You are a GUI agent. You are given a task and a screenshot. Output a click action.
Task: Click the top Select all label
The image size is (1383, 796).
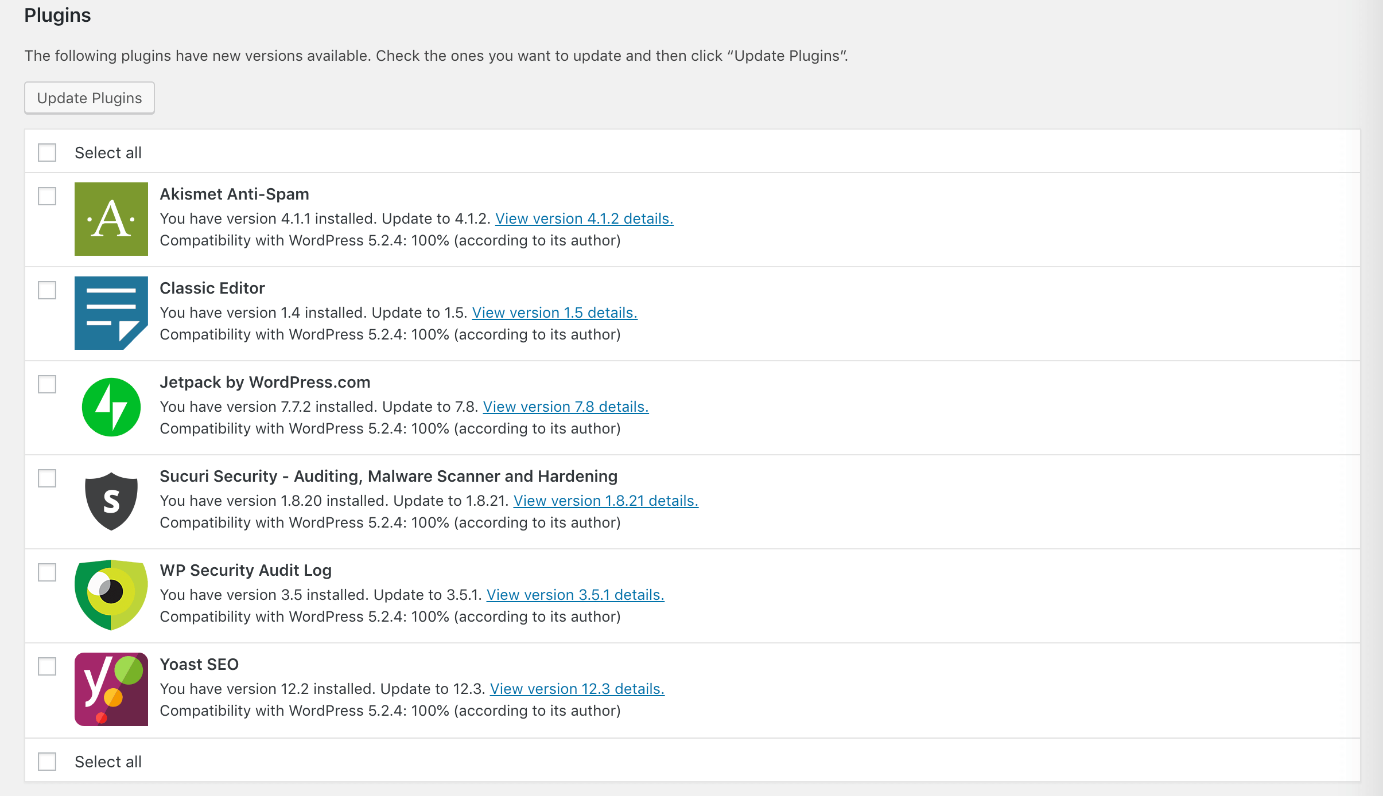pos(108,153)
